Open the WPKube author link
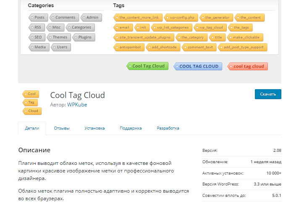 (x=77, y=105)
